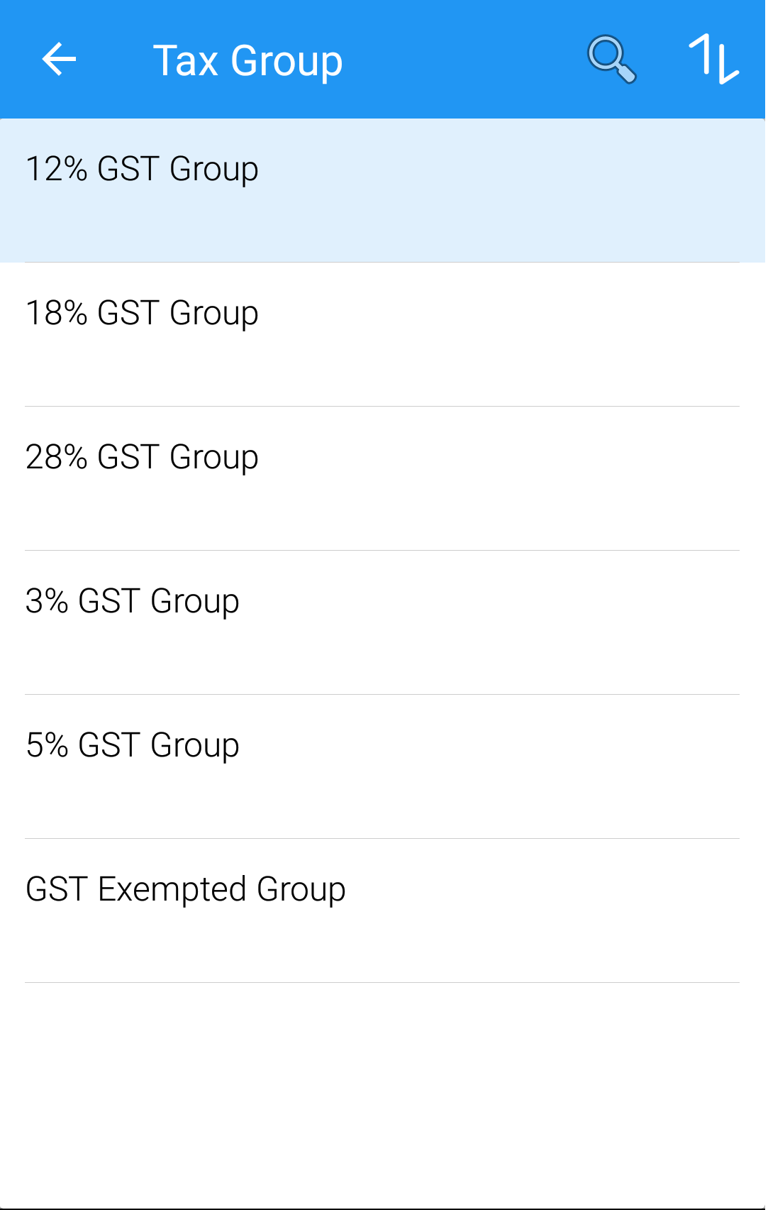The height and width of the screenshot is (1210, 768).
Task: Apply the 5% GST tax group
Action: coord(383,767)
